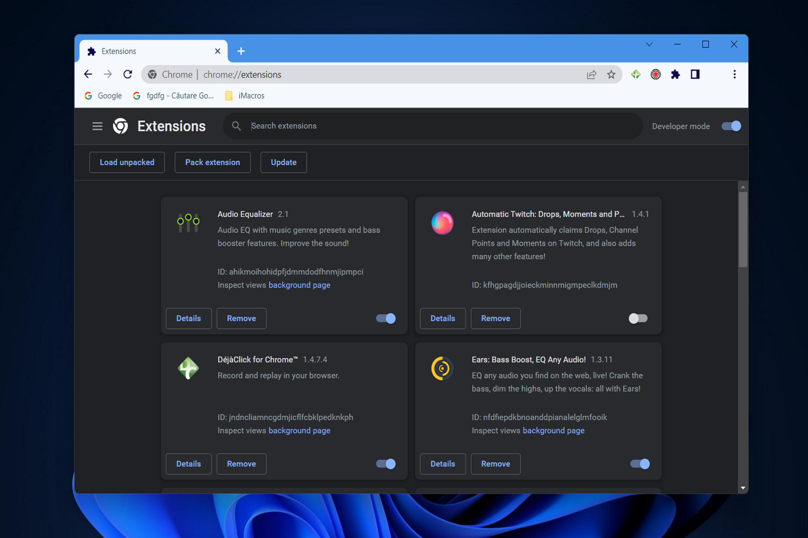Viewport: 808px width, 538px height.
Task: Open Chrome three-dot menu
Action: (x=734, y=74)
